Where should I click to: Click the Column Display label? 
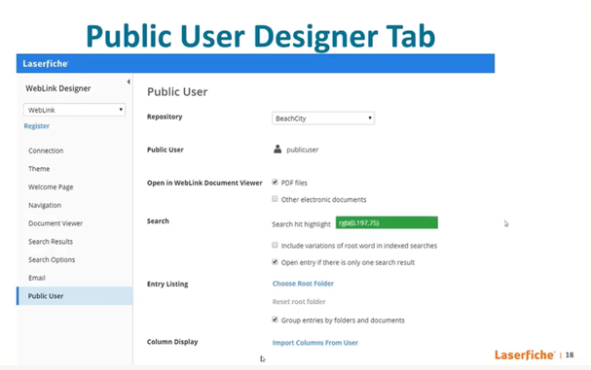(x=172, y=342)
